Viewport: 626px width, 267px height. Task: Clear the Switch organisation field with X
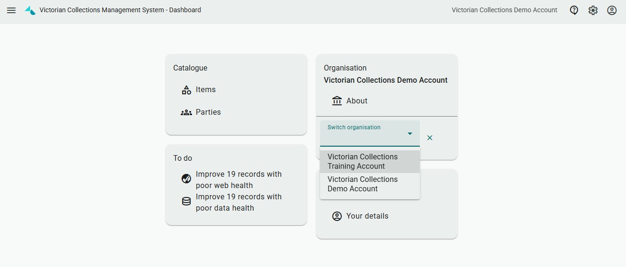(x=429, y=138)
